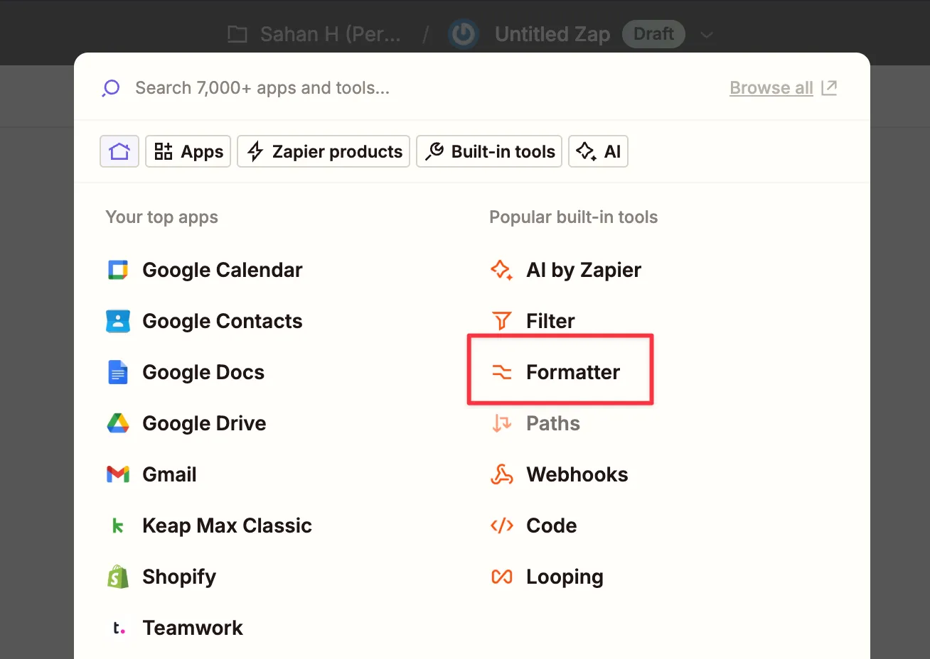The width and height of the screenshot is (930, 659).
Task: Open the Zapier products tab
Action: coord(324,151)
